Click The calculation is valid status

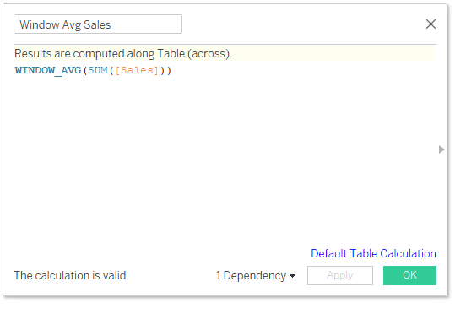click(x=72, y=275)
